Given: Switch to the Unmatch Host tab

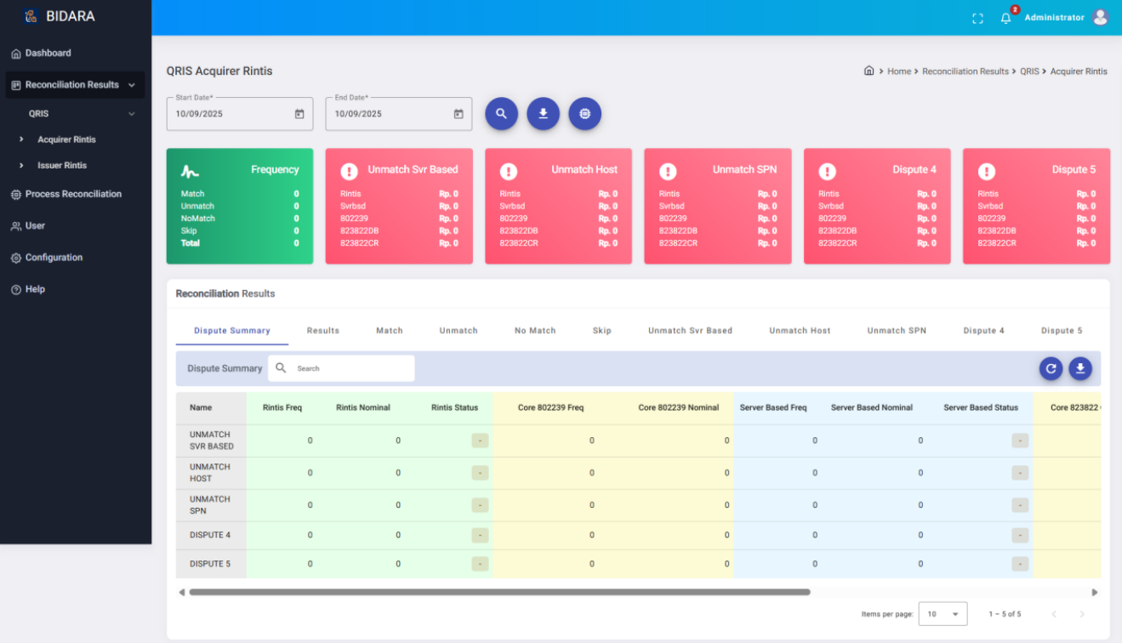Looking at the screenshot, I should coord(799,331).
